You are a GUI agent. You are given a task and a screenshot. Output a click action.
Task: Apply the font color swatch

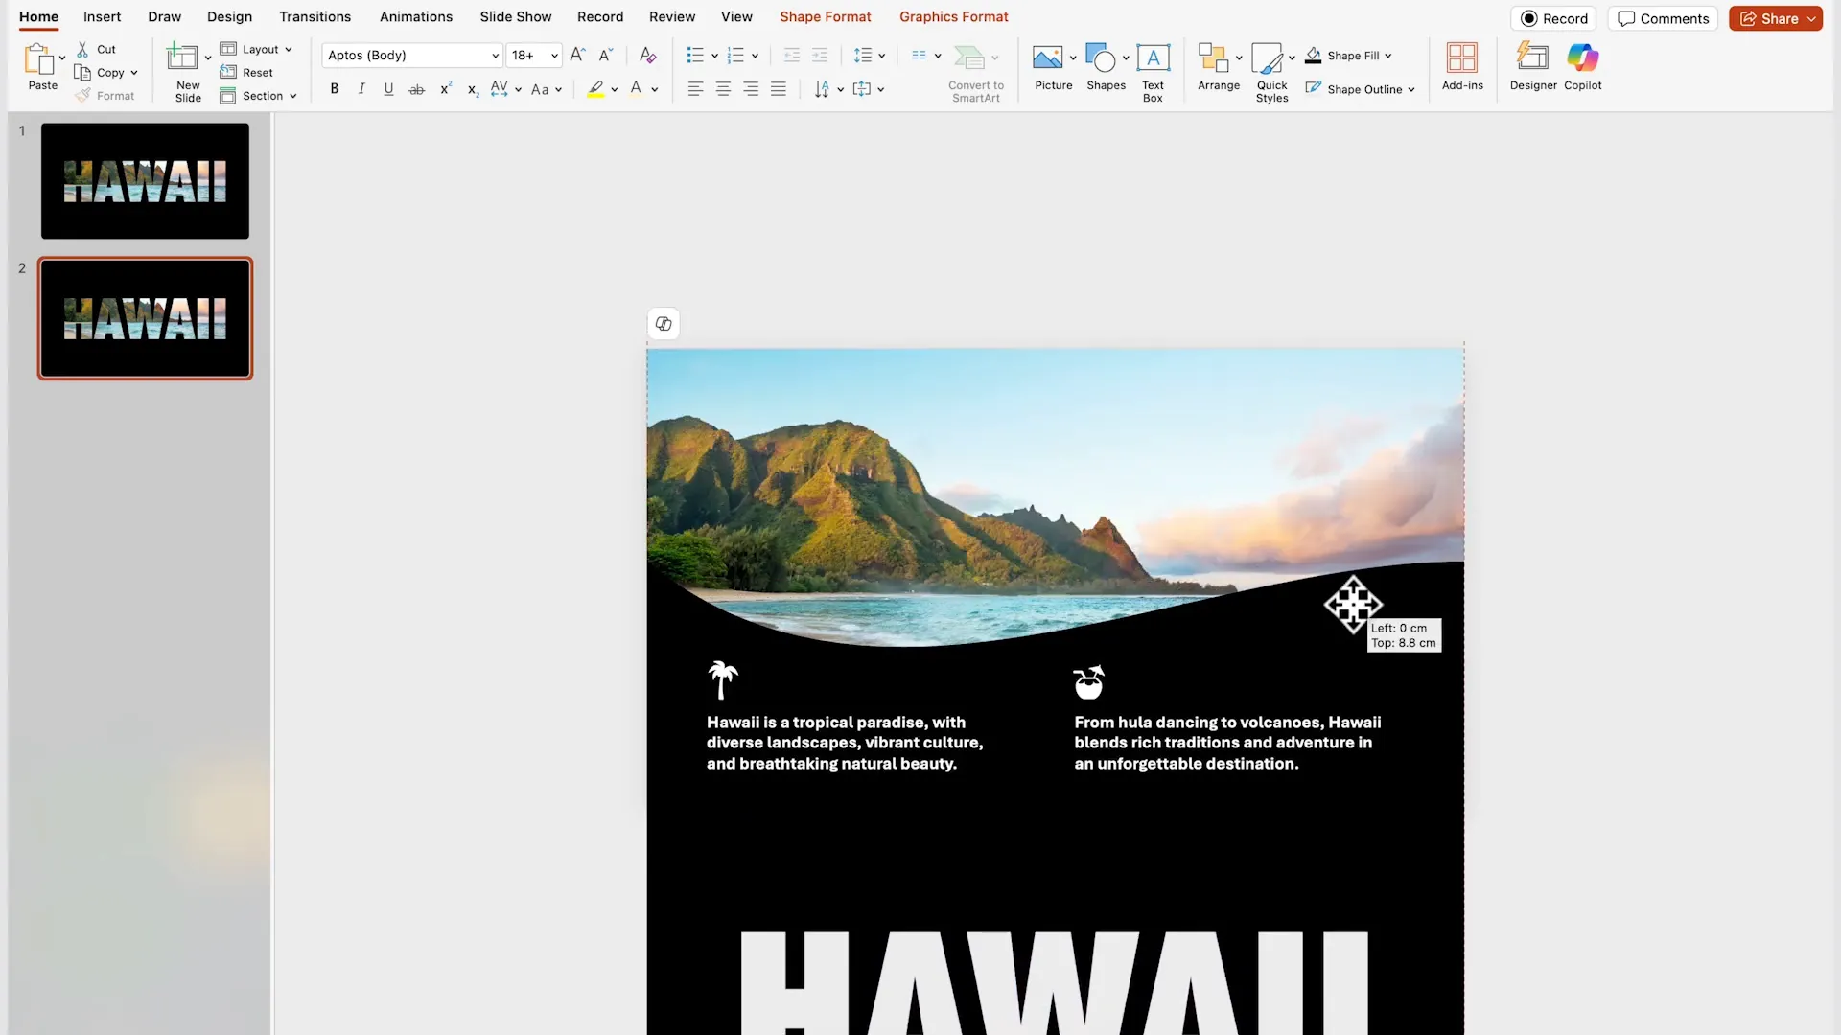pyautogui.click(x=636, y=89)
